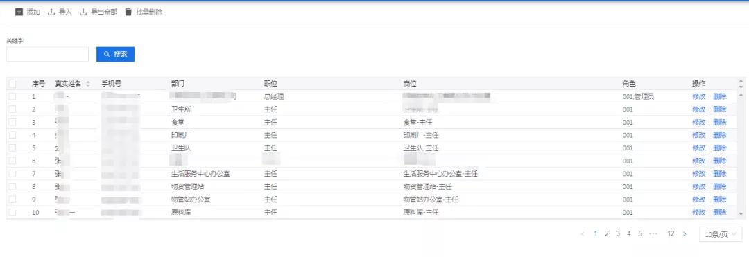Toggle the select-all header checkbox

coord(12,83)
